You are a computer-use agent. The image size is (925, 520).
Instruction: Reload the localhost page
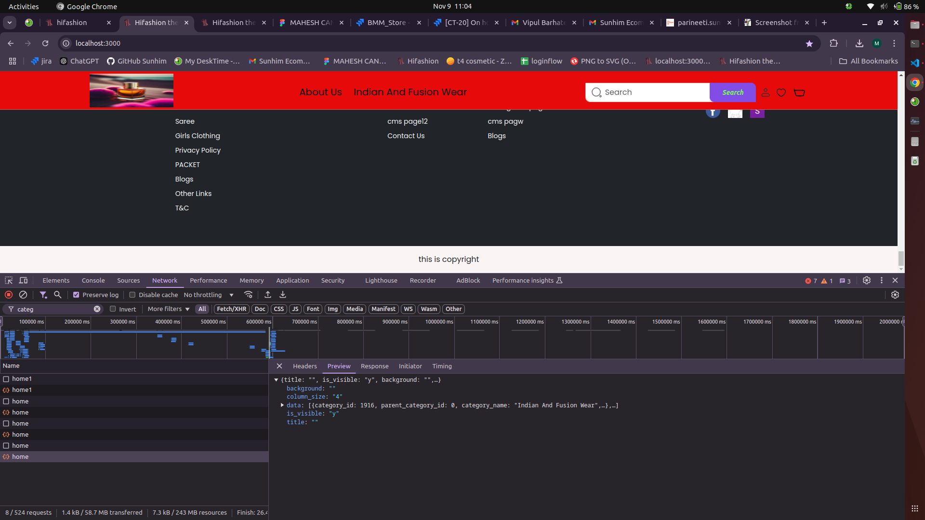click(x=45, y=43)
